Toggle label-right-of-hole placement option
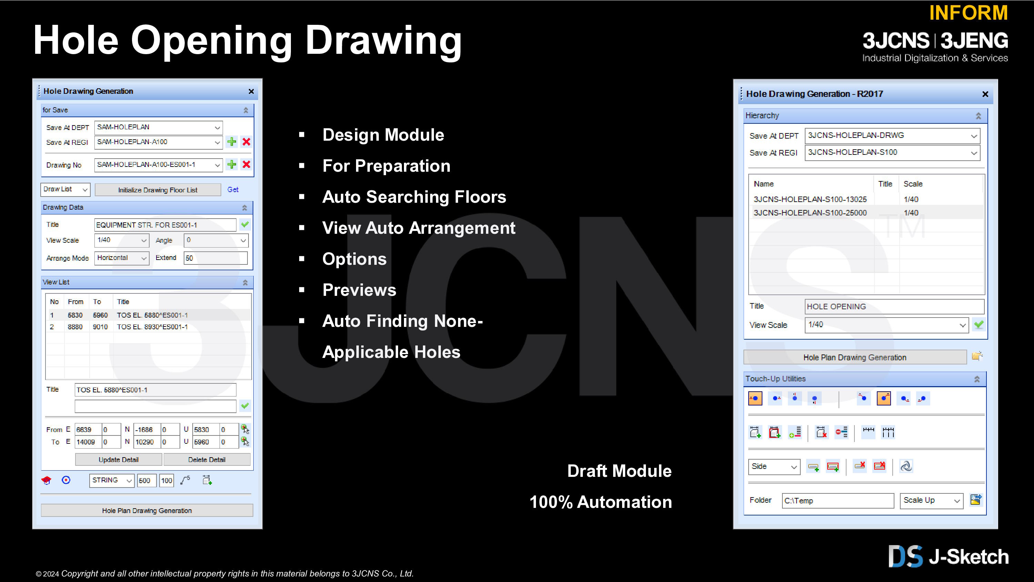Screen dimensions: 1034x582 [775, 399]
